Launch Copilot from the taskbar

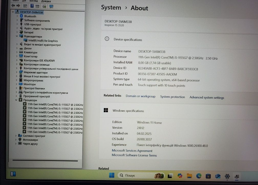point(180,176)
